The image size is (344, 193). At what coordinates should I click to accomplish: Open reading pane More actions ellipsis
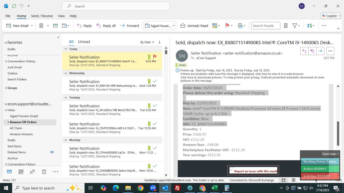pos(330,51)
